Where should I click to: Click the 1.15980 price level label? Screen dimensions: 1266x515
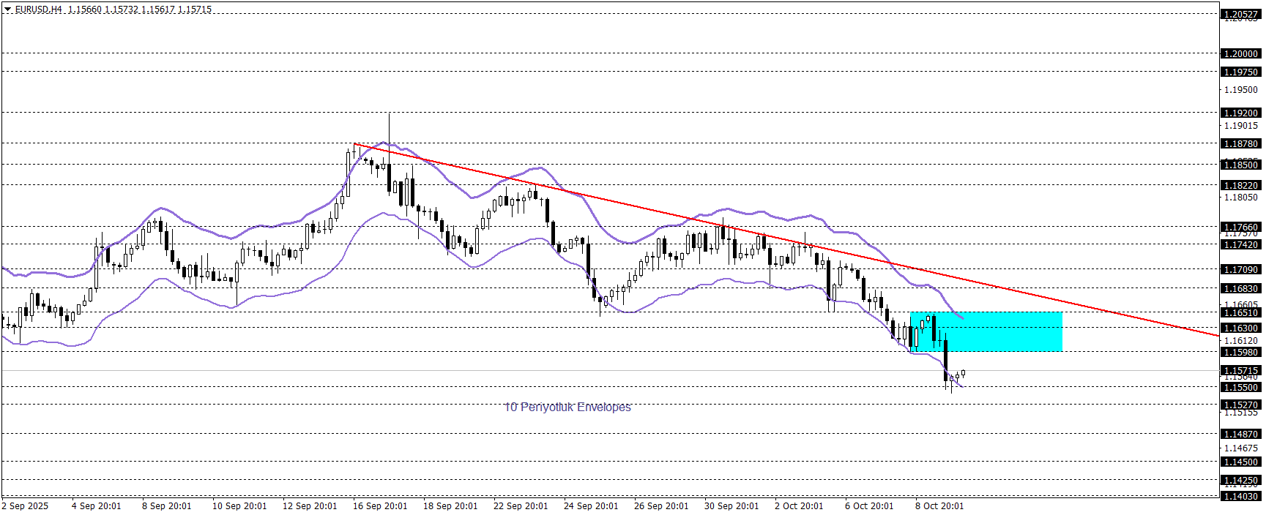(1240, 352)
